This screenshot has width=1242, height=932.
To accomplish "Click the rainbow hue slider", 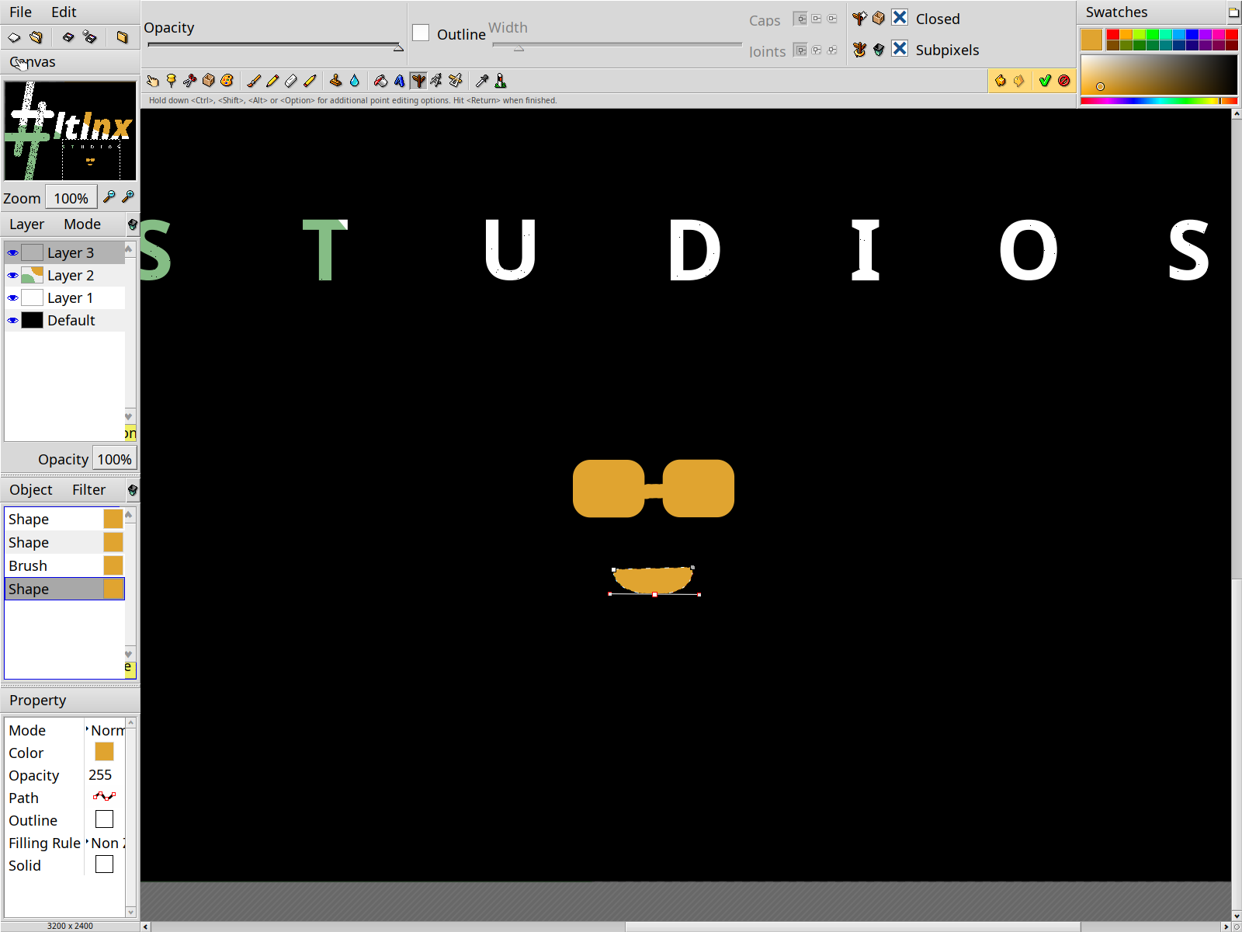I will coord(1159,100).
